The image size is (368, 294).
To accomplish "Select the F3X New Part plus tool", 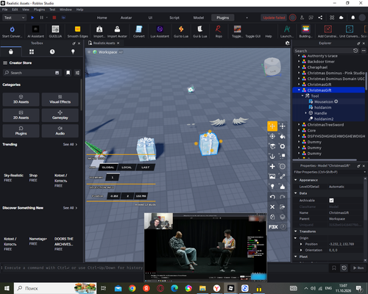I will [272, 166].
